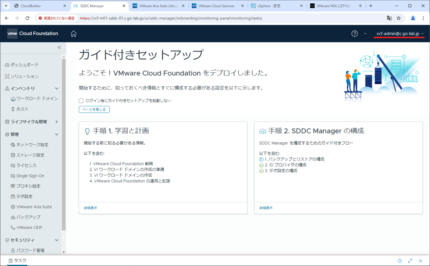Open VMware CEIP in the sidebar
This screenshot has height=266, width=430.
(27, 228)
